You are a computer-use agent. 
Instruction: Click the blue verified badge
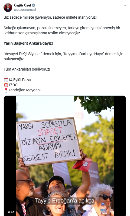point(34,5)
